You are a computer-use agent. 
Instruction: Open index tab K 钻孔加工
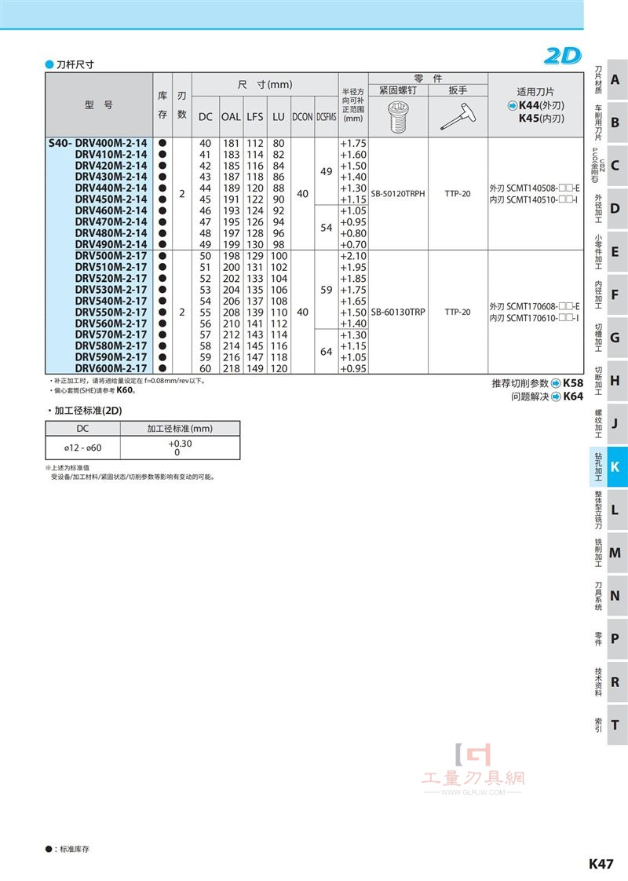610,466
